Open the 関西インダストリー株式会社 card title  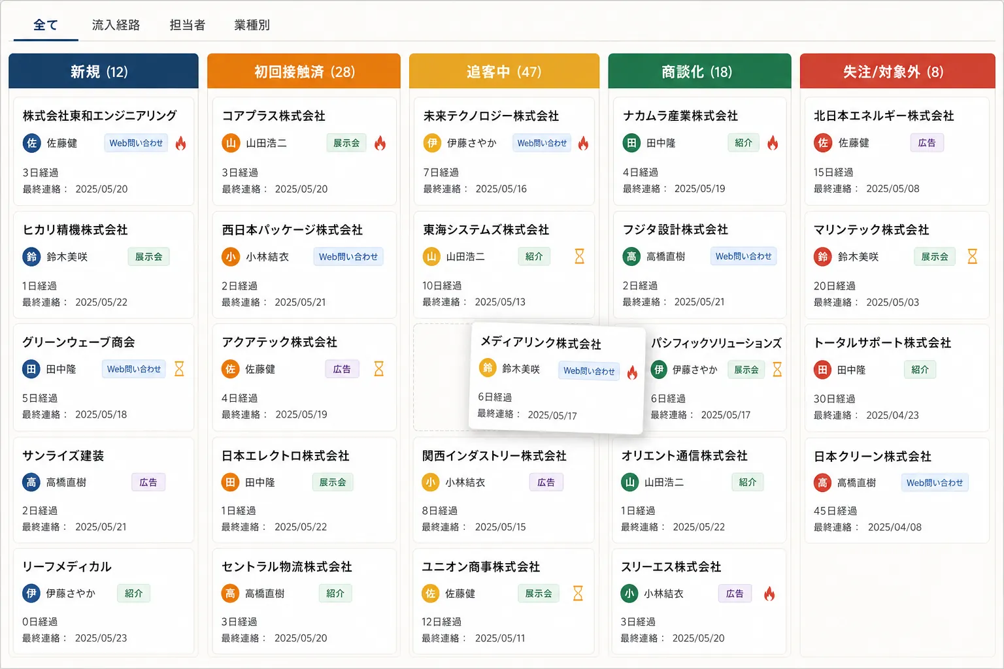pyautogui.click(x=494, y=456)
